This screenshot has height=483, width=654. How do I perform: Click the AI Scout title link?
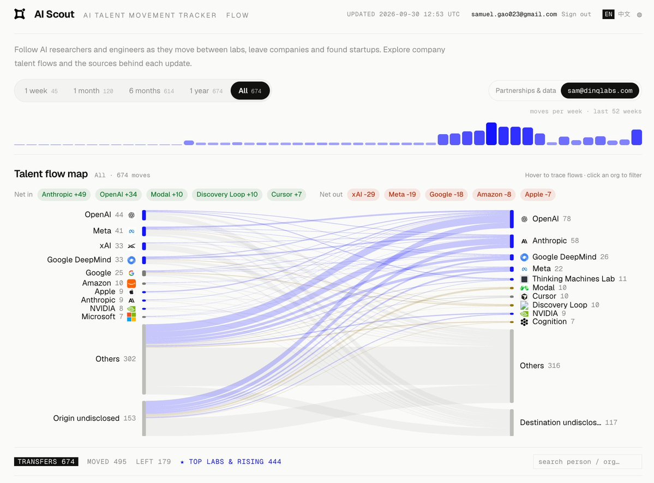pos(54,14)
